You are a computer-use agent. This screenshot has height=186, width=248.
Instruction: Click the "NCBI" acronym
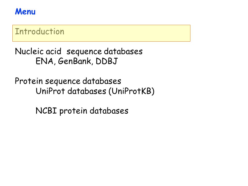(46, 111)
